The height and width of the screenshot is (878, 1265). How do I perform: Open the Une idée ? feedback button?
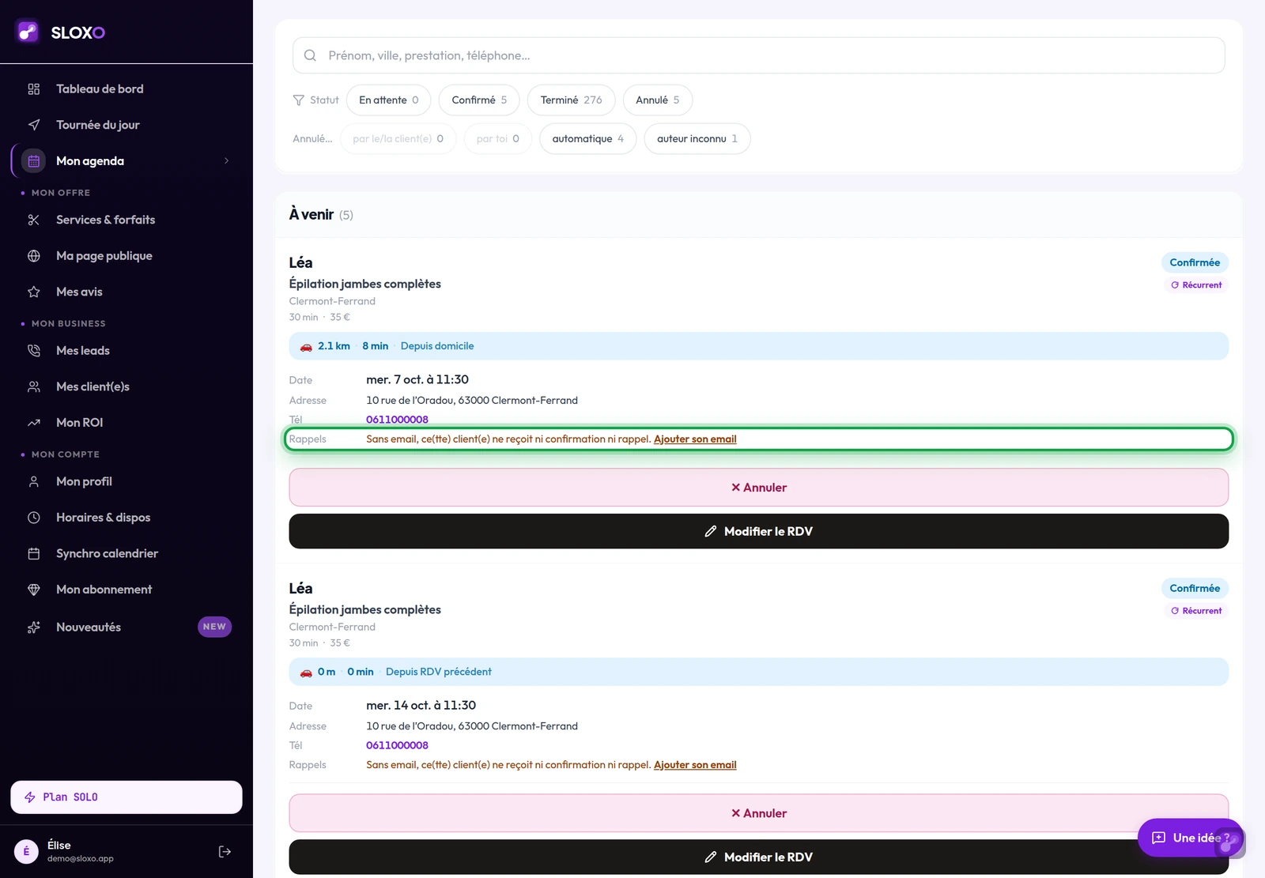1191,838
